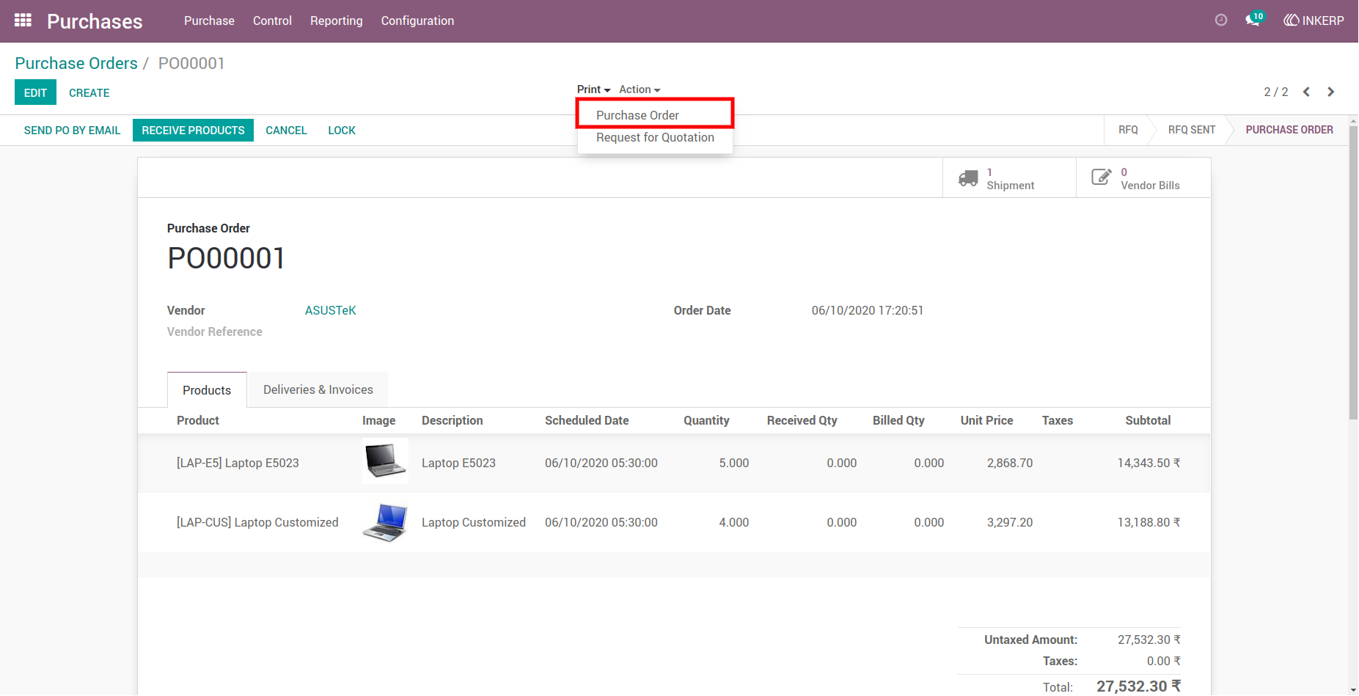
Task: Click the RECEIVE PRODUCTS button
Action: point(193,130)
